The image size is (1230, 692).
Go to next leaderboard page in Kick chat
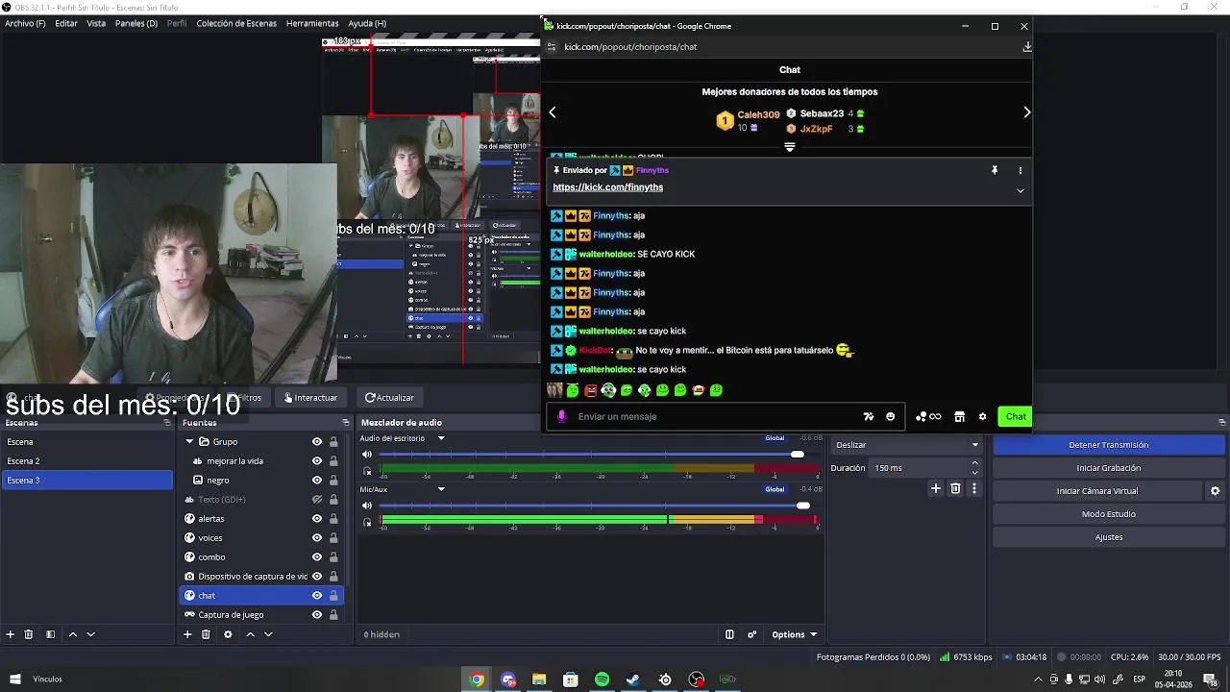1026,112
